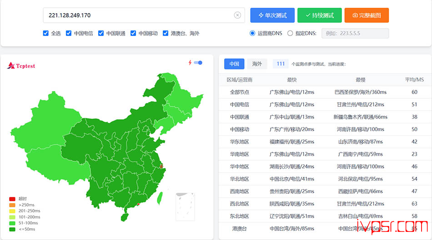The height and width of the screenshot is (240, 432).
Task: Click 贵州贵阳/联通/25ms cell
Action: pyautogui.click(x=292, y=191)
